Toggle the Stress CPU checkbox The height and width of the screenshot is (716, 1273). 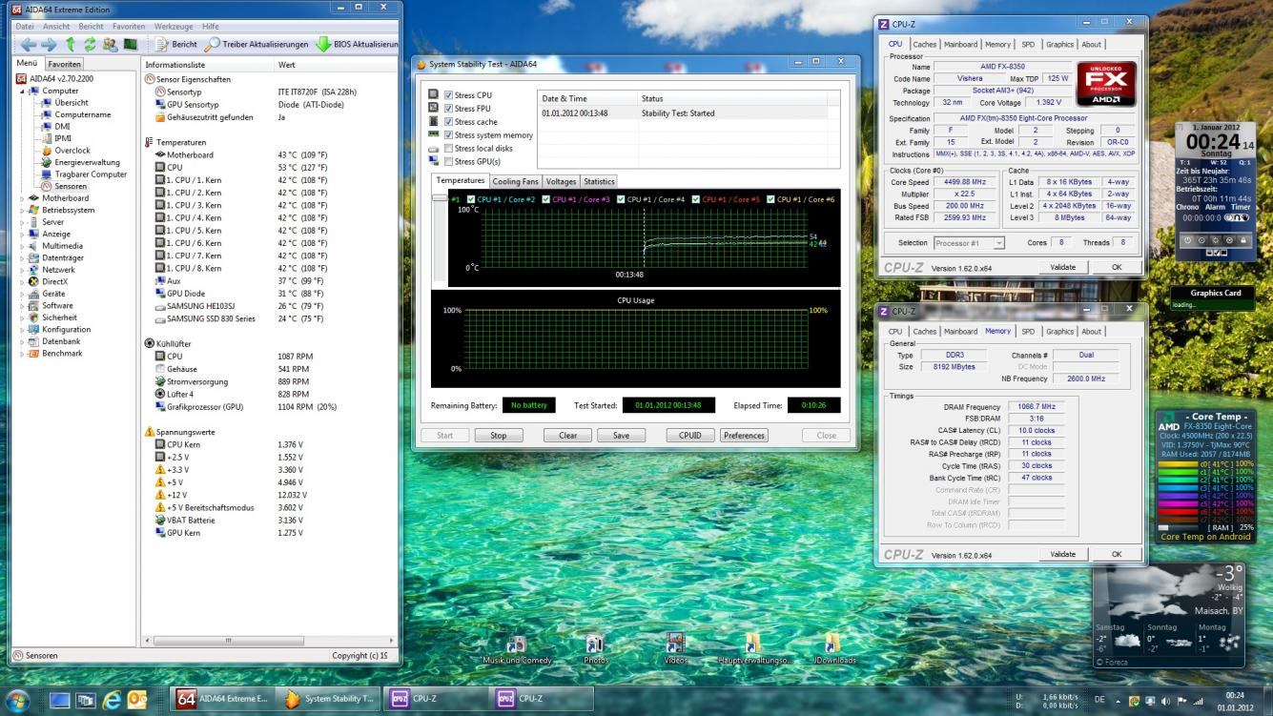(x=448, y=95)
